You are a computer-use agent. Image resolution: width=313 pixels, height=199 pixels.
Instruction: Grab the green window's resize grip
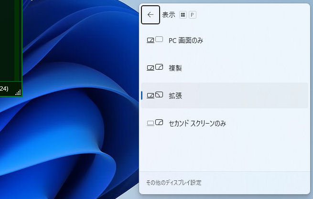click(x=18, y=93)
